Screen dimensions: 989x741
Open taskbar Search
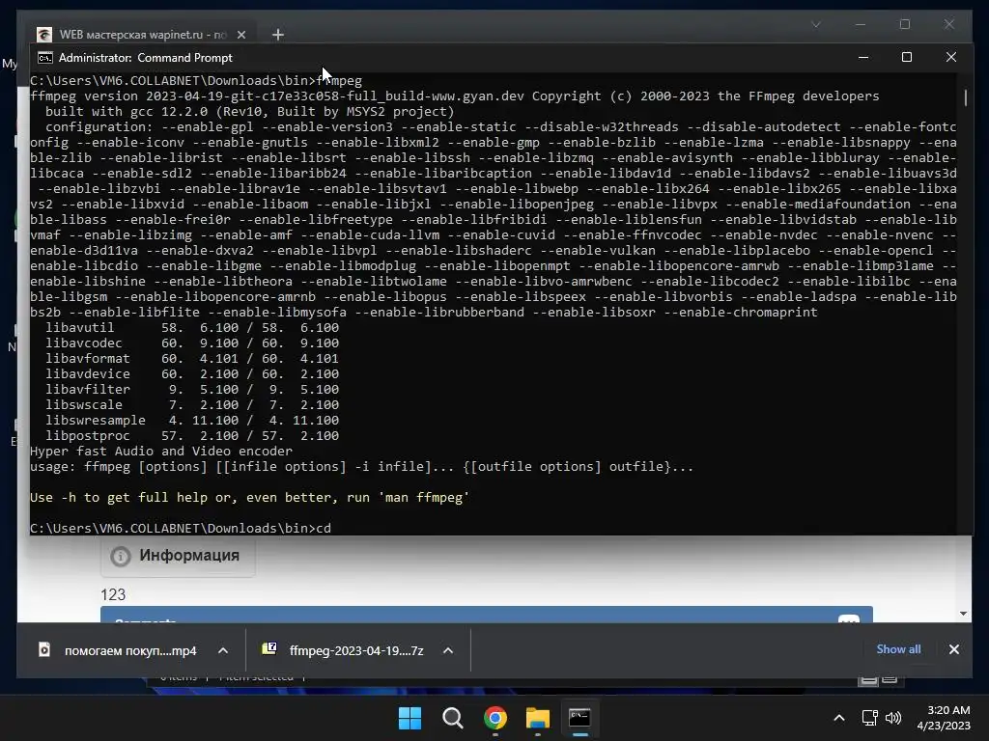pyautogui.click(x=452, y=718)
